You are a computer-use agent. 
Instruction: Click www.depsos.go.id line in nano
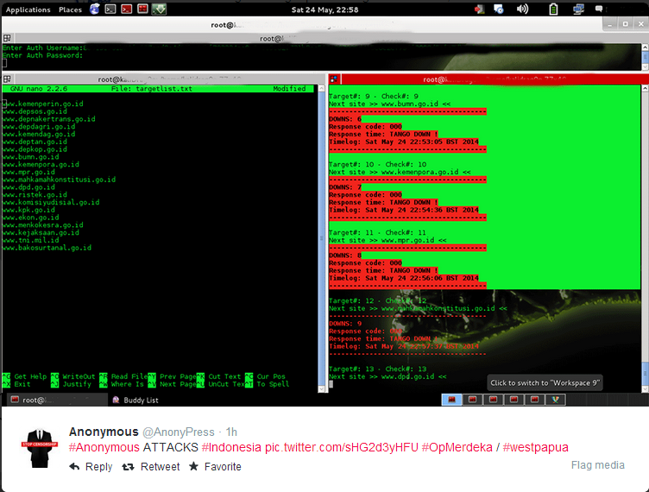pos(35,111)
